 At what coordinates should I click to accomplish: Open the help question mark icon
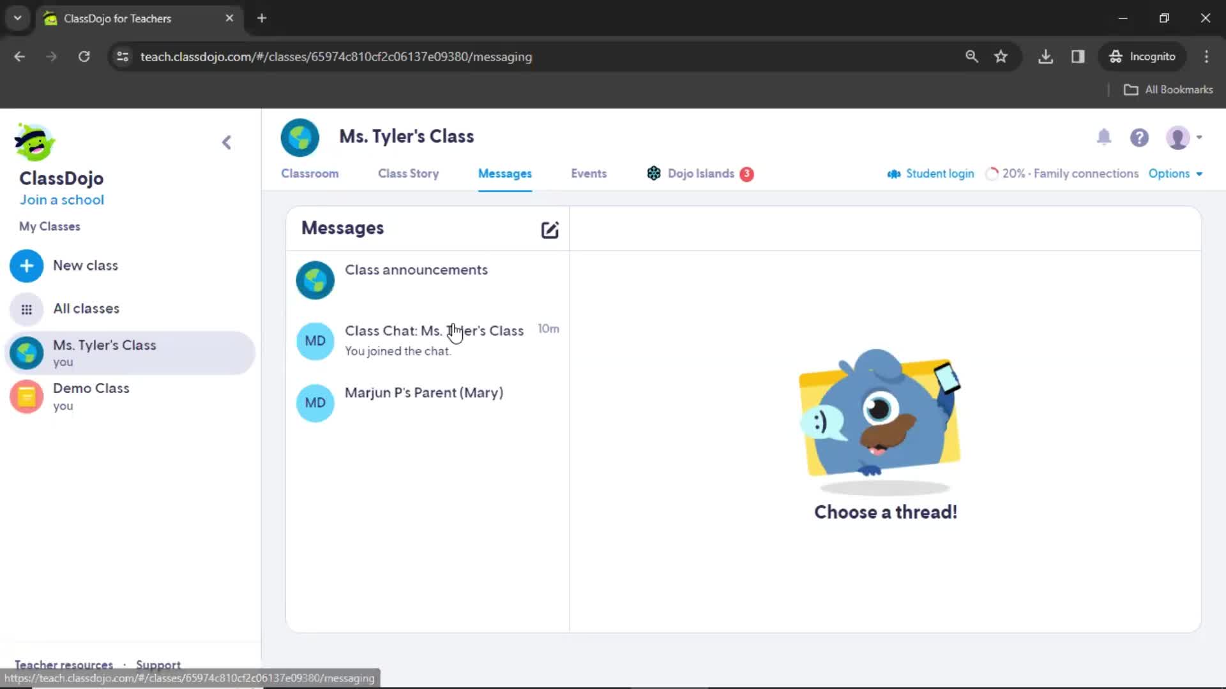click(x=1139, y=137)
